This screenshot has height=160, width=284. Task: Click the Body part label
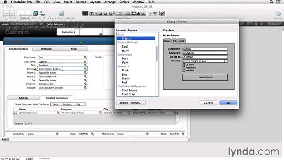4,139
